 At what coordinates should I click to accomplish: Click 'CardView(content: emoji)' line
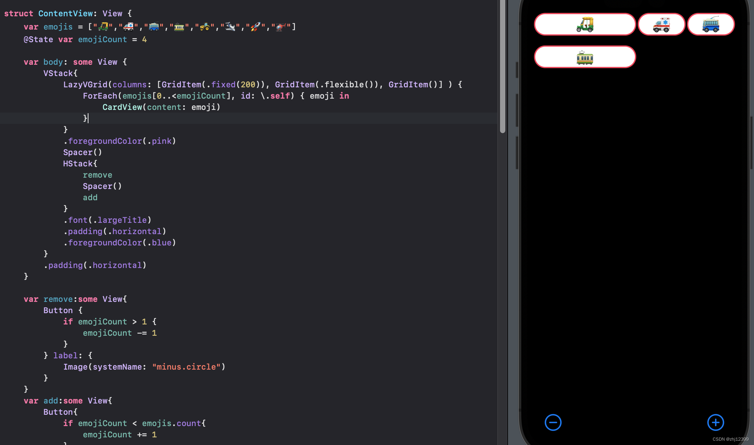click(x=161, y=107)
